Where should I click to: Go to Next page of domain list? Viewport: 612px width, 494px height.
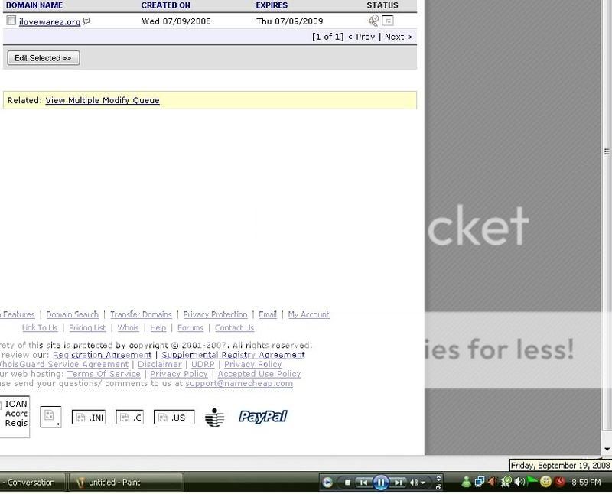tap(398, 37)
